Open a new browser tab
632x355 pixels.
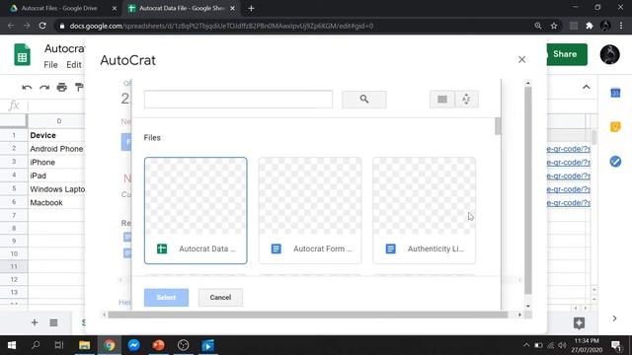click(251, 9)
